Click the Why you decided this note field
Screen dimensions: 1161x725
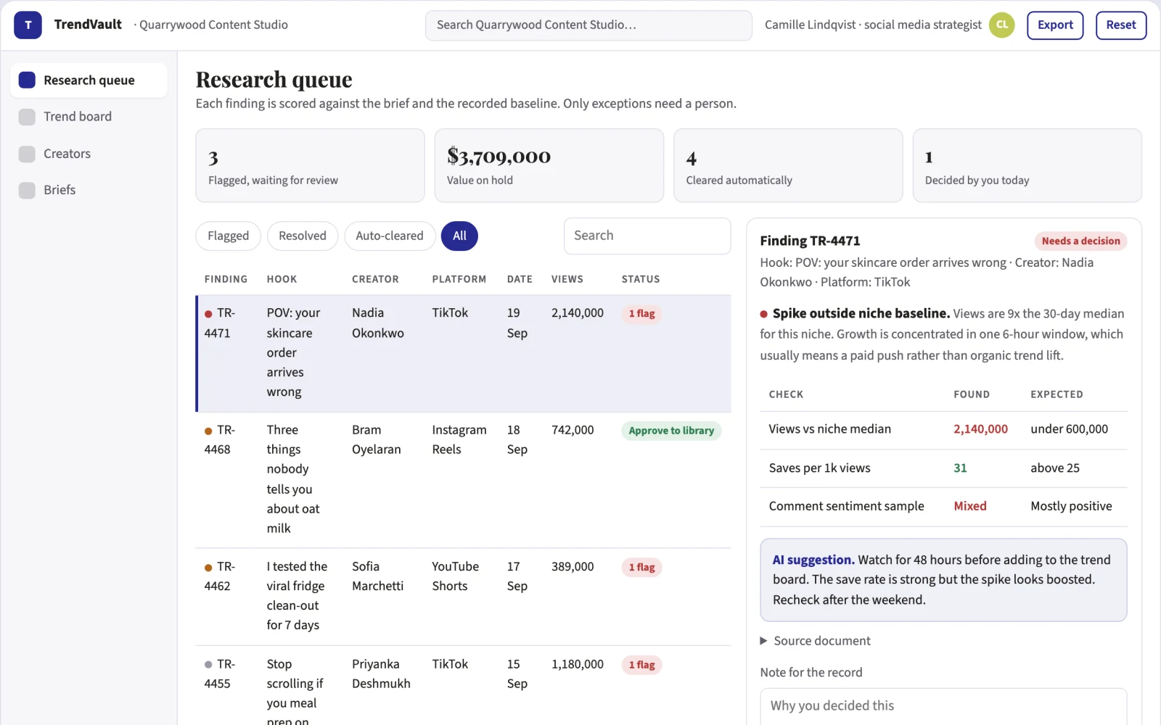(943, 706)
